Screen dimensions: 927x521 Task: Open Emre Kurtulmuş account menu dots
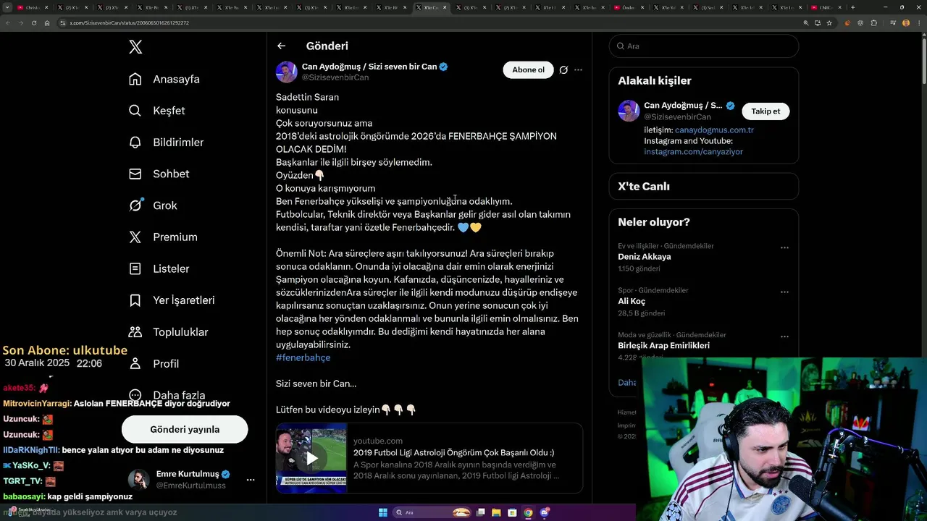point(251,480)
